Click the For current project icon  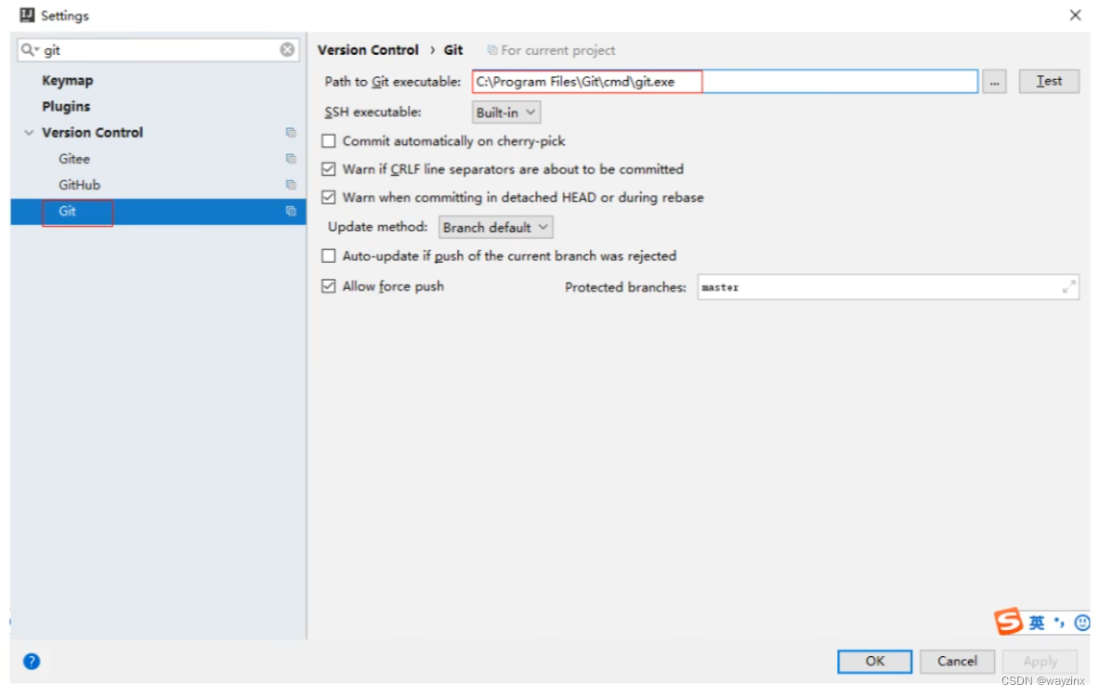[492, 50]
